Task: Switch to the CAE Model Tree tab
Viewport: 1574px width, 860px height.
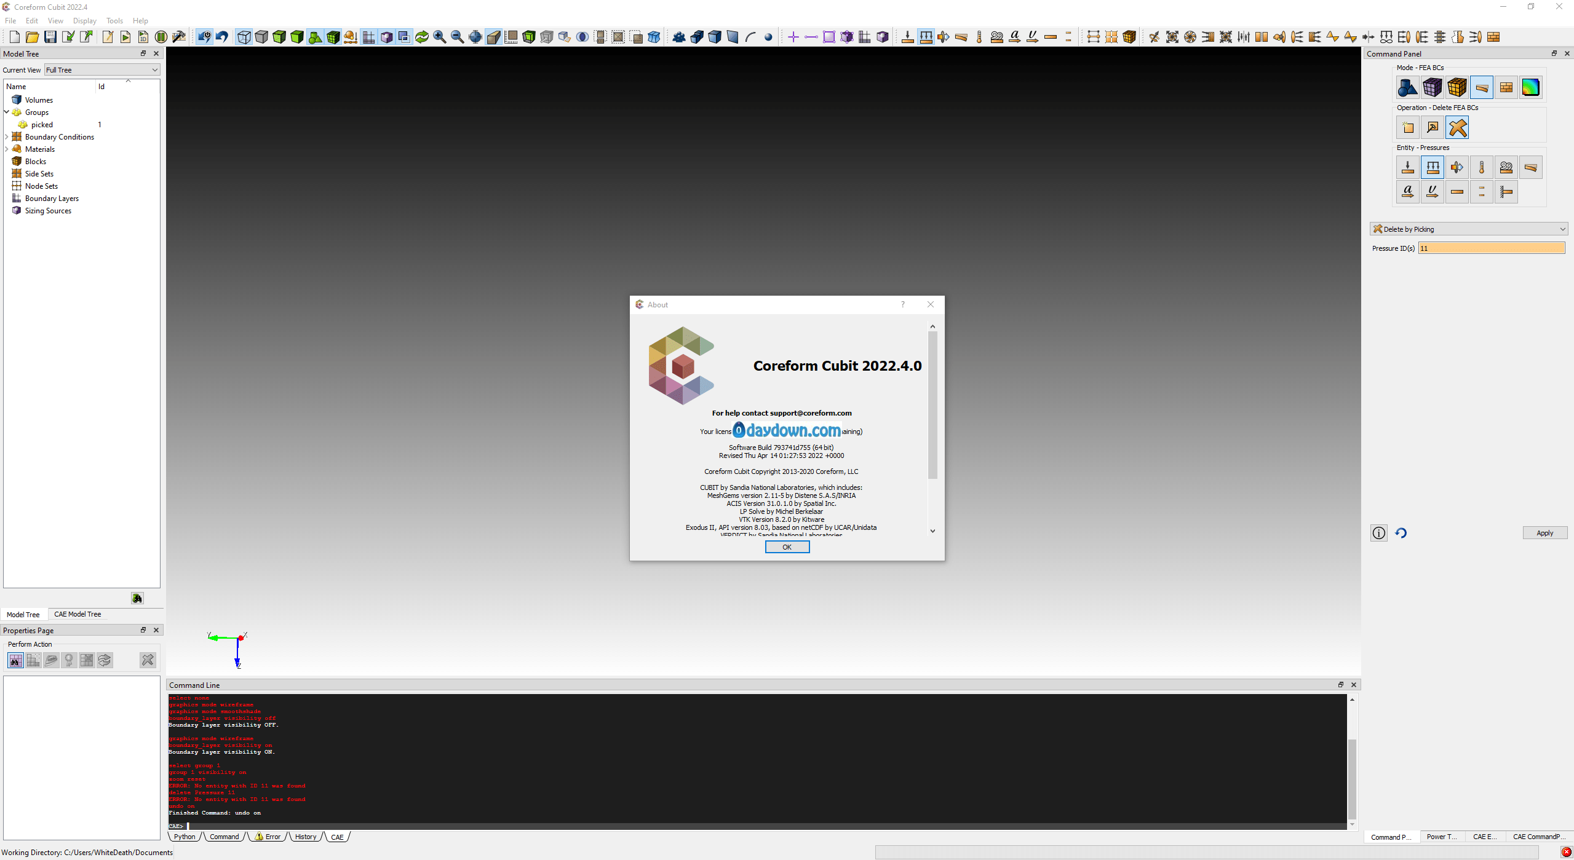Action: point(78,614)
